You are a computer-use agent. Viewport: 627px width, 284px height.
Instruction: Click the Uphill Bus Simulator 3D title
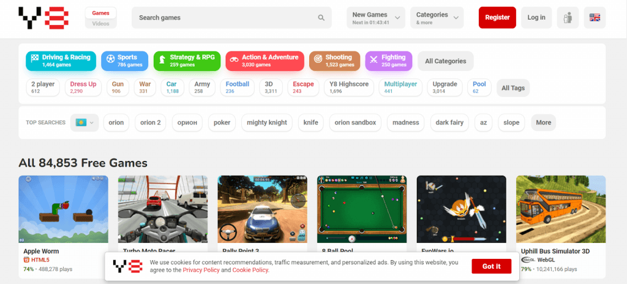click(555, 251)
